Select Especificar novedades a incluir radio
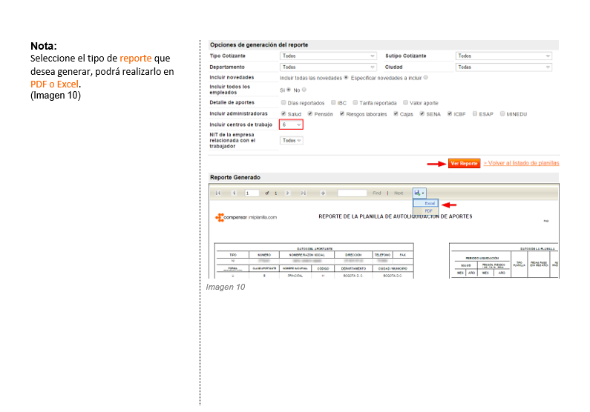This screenshot has width=590, height=412. (x=425, y=77)
